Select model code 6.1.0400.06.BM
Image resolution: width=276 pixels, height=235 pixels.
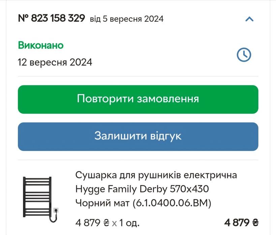(172, 203)
